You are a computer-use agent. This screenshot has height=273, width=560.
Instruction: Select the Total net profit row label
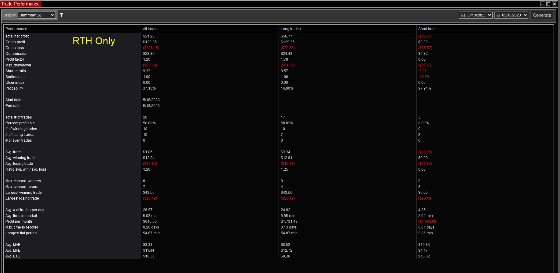(17, 36)
